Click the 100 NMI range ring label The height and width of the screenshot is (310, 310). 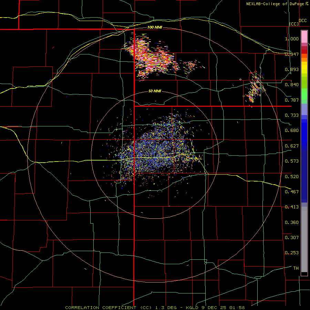pyautogui.click(x=155, y=27)
